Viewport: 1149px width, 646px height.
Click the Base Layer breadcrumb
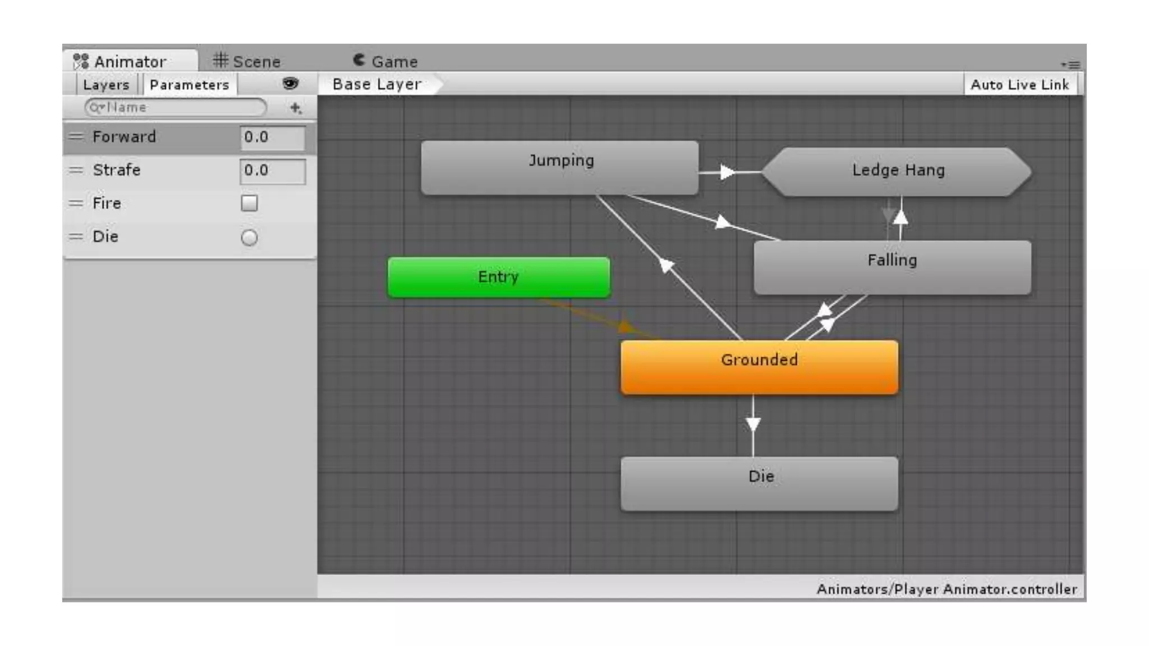pyautogui.click(x=377, y=84)
